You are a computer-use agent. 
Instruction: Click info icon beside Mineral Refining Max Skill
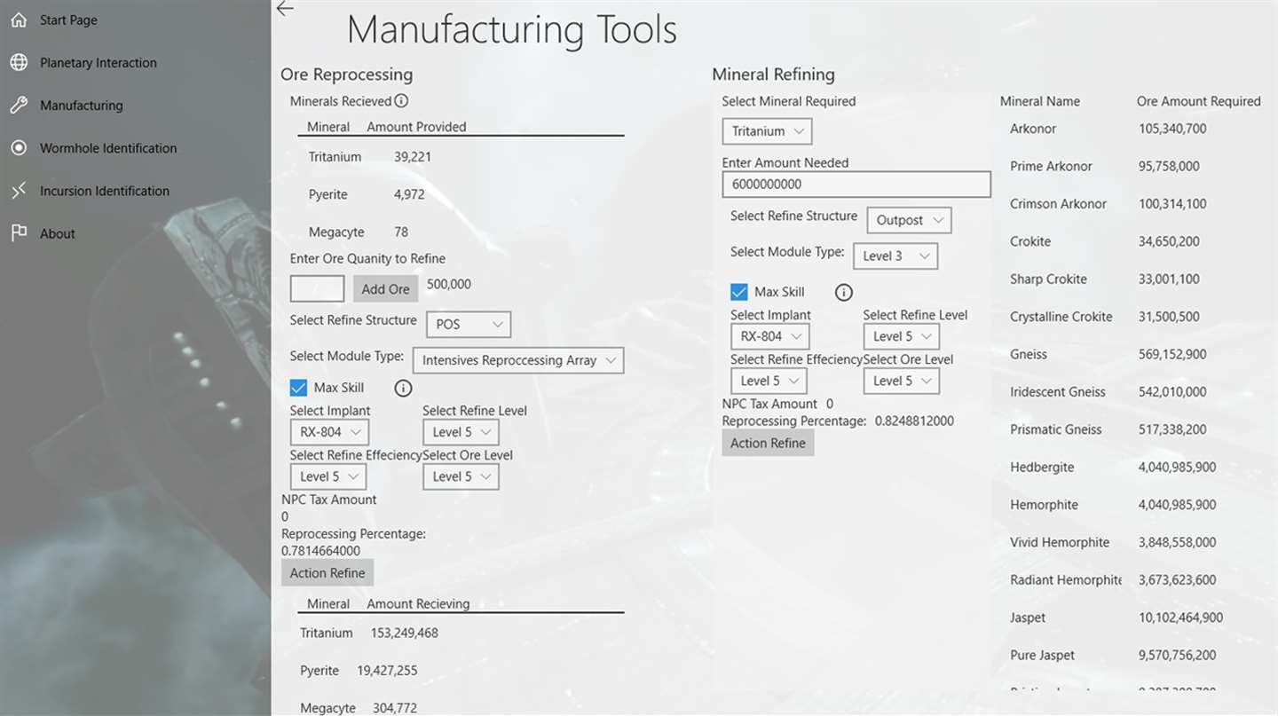click(x=844, y=292)
